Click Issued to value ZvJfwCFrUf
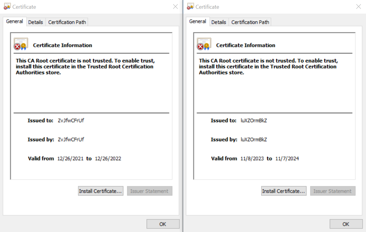366x232 pixels. (x=71, y=120)
